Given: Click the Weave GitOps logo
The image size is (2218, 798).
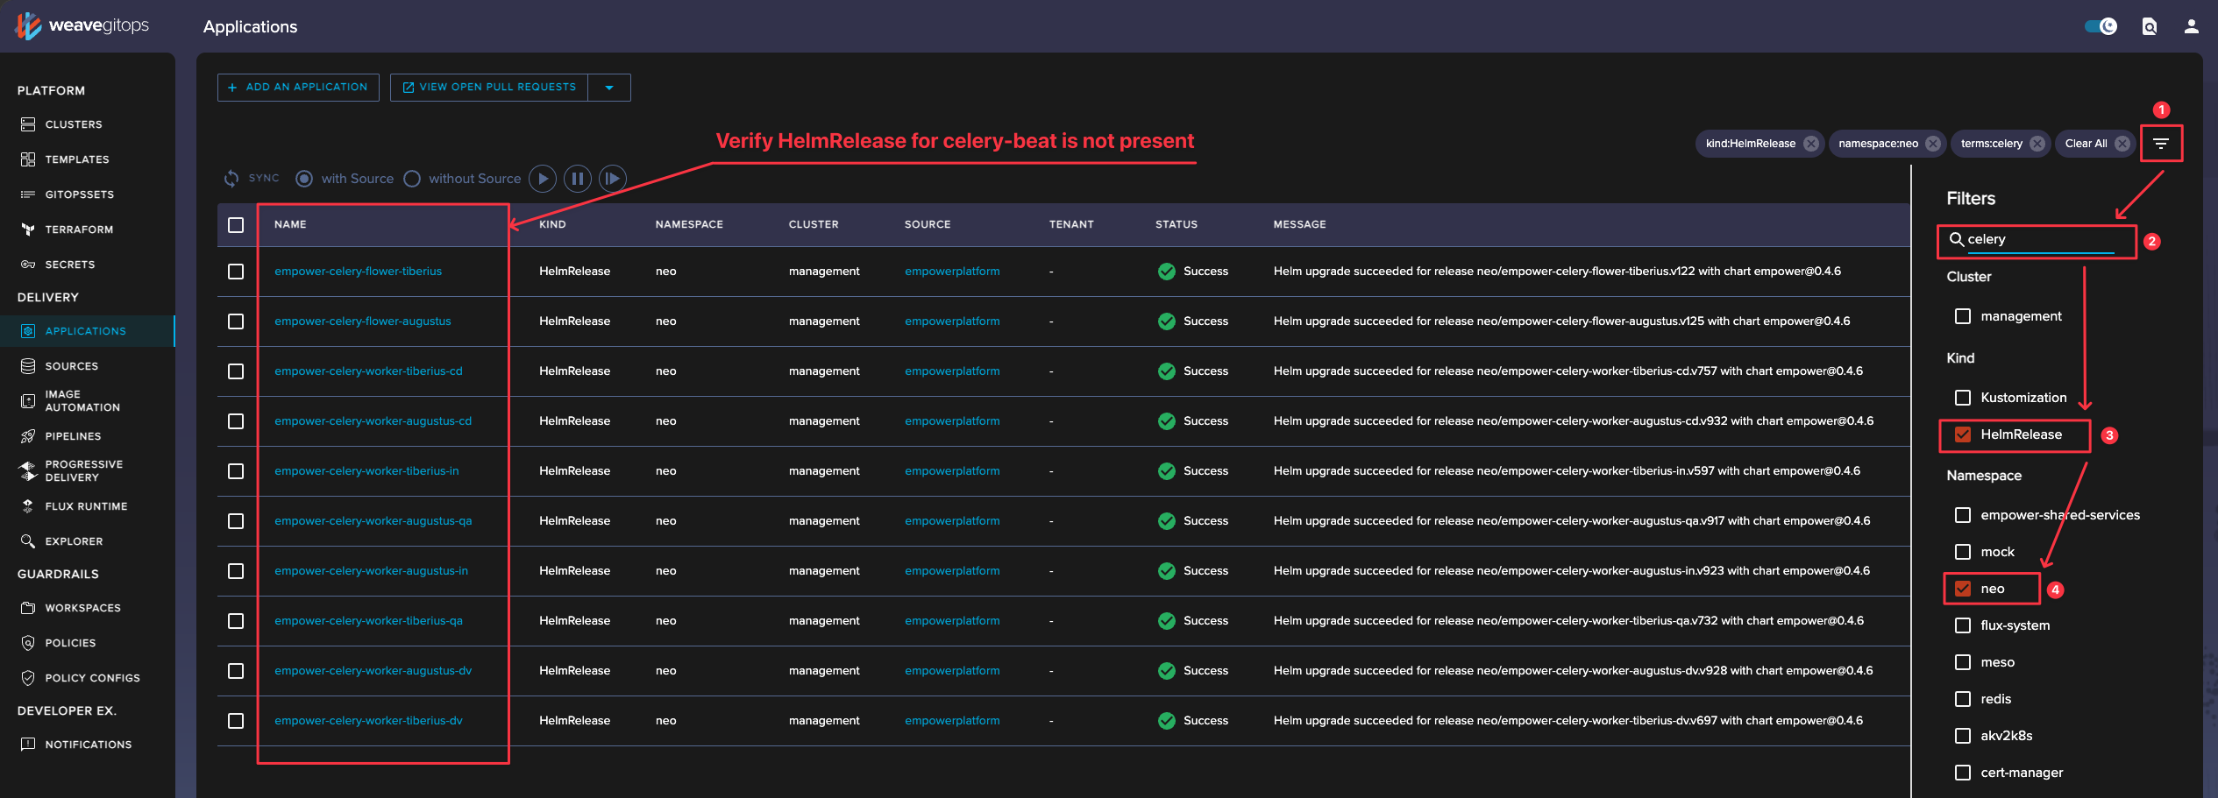Looking at the screenshot, I should [82, 25].
